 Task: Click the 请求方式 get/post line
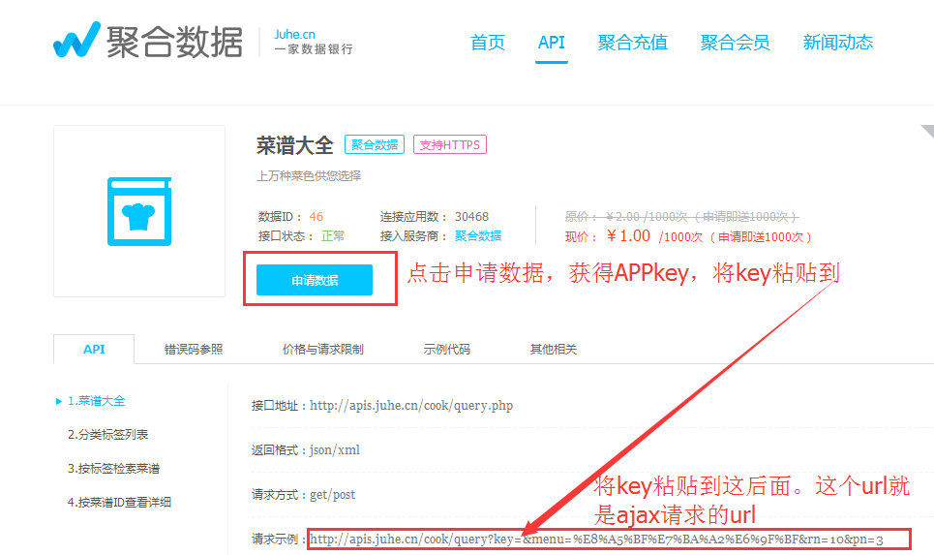[x=303, y=495]
